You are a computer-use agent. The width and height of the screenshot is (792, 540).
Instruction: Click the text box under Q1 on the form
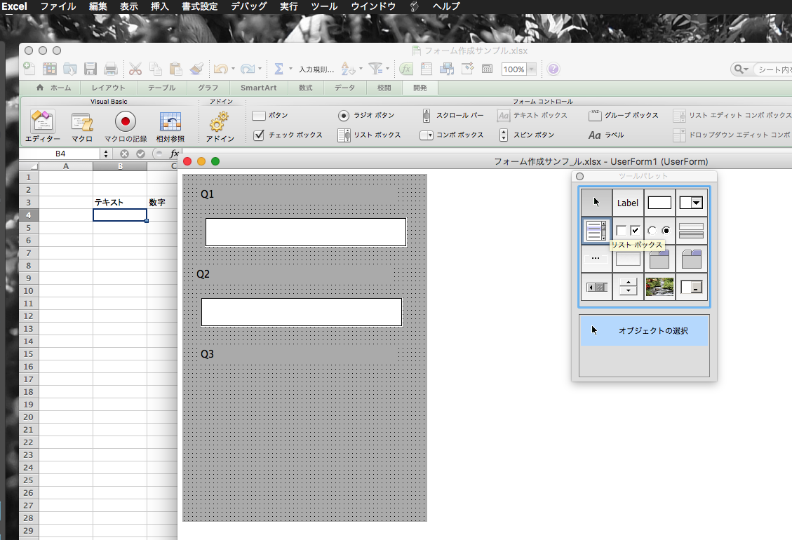[x=305, y=232]
